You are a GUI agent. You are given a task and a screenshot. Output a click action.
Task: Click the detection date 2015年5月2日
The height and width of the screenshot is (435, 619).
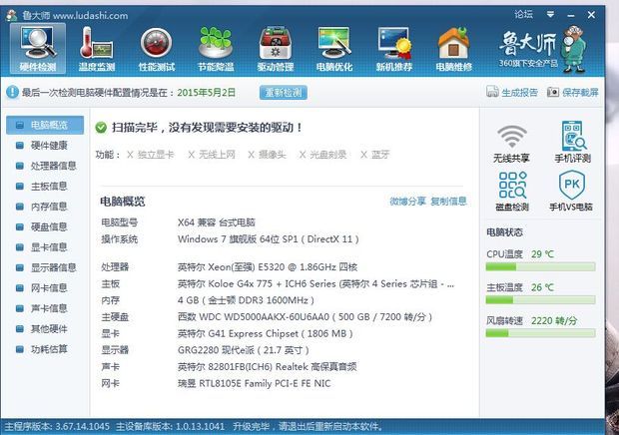click(x=206, y=93)
